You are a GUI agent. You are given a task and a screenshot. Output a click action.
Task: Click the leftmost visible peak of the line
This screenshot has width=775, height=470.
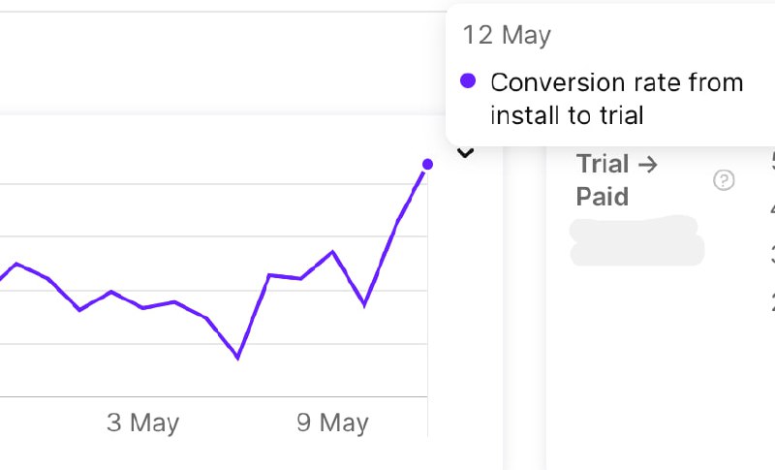[x=16, y=263]
